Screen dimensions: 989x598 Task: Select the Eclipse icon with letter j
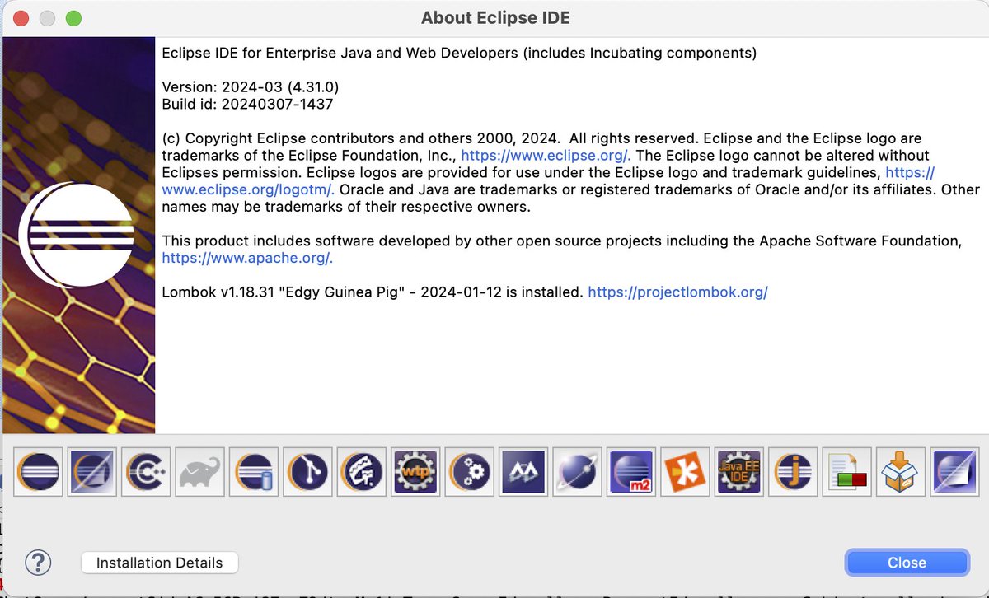793,472
